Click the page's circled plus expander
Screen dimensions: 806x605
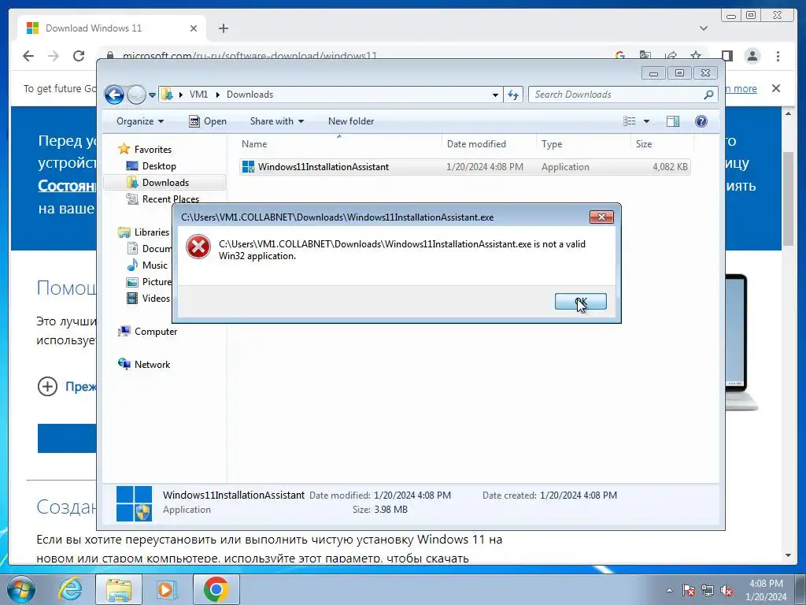click(47, 386)
